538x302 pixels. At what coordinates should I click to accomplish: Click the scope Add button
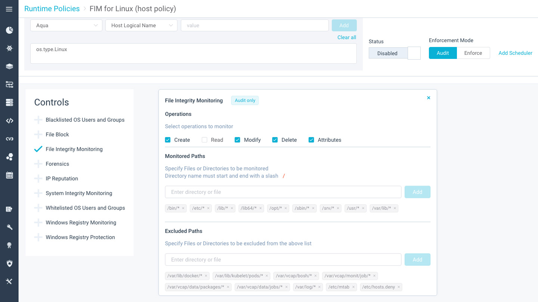[344, 25]
